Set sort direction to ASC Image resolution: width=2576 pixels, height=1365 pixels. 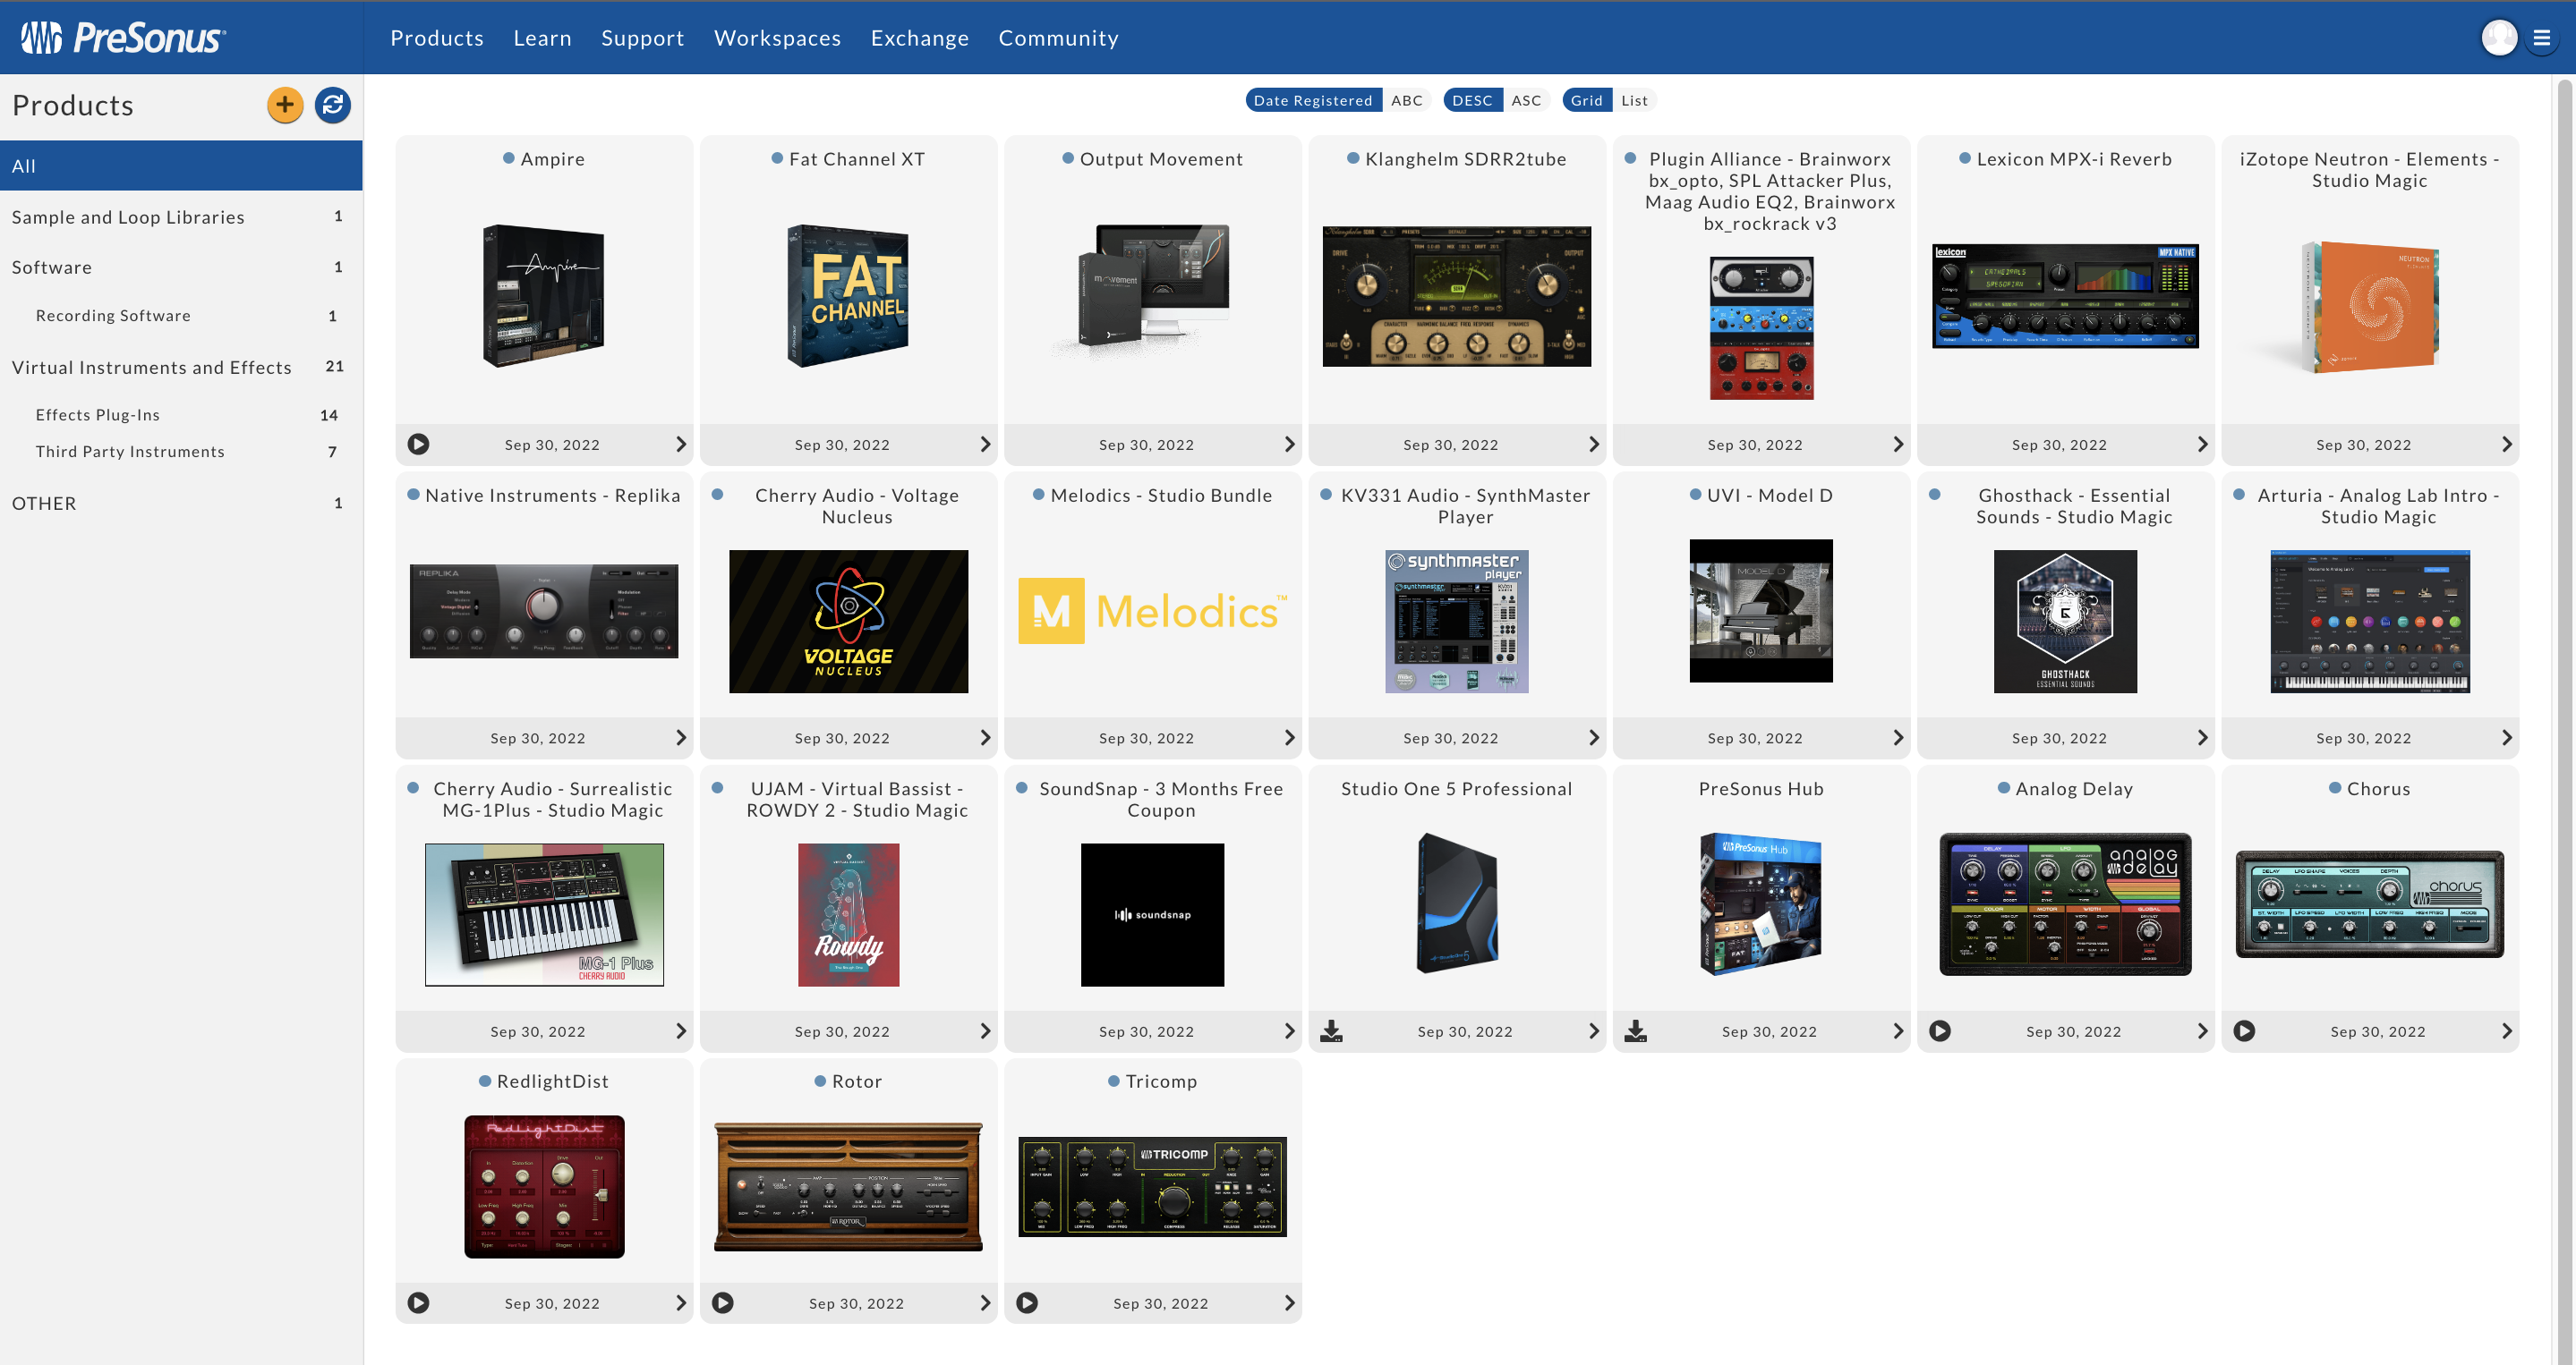click(x=1525, y=100)
